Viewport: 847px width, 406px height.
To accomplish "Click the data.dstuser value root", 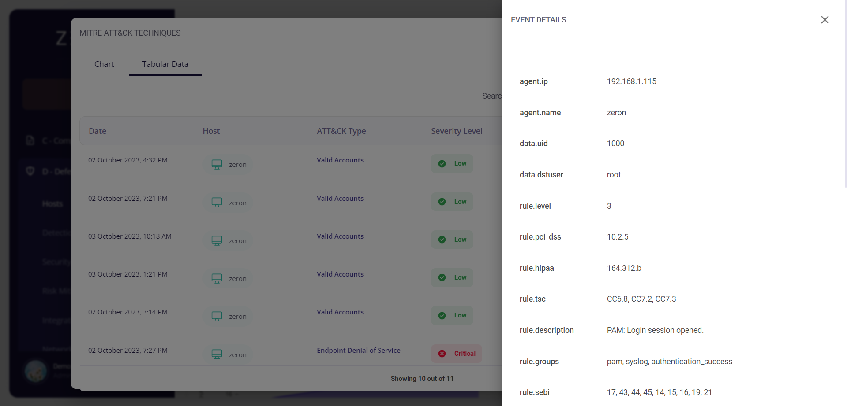I will point(614,175).
